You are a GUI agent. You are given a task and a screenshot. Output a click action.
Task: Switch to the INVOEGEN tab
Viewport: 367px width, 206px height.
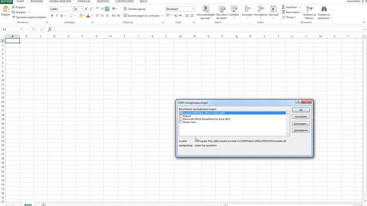point(37,1)
